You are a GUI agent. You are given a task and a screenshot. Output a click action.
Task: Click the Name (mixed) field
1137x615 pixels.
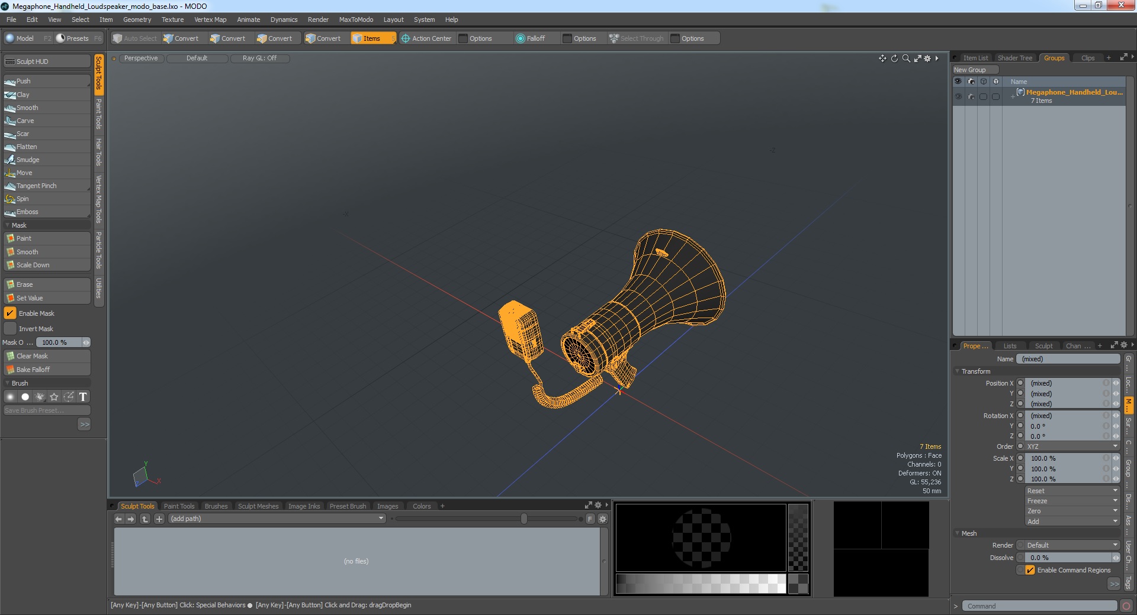pyautogui.click(x=1068, y=359)
